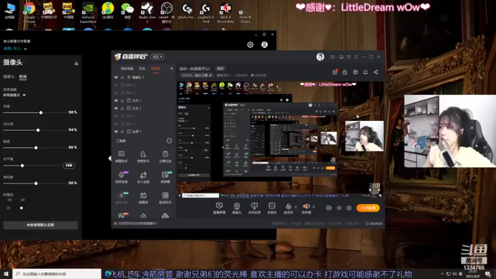Click 修改 button beside stream title

click(x=220, y=69)
